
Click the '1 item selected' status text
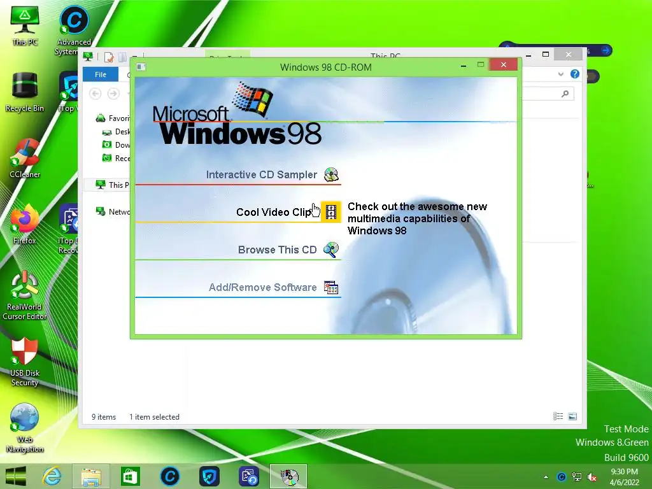tap(154, 416)
